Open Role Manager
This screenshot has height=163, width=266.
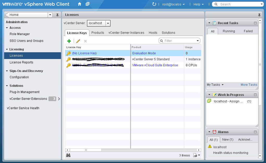click(x=20, y=34)
